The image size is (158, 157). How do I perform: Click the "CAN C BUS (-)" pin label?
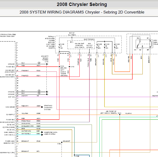point(10,135)
